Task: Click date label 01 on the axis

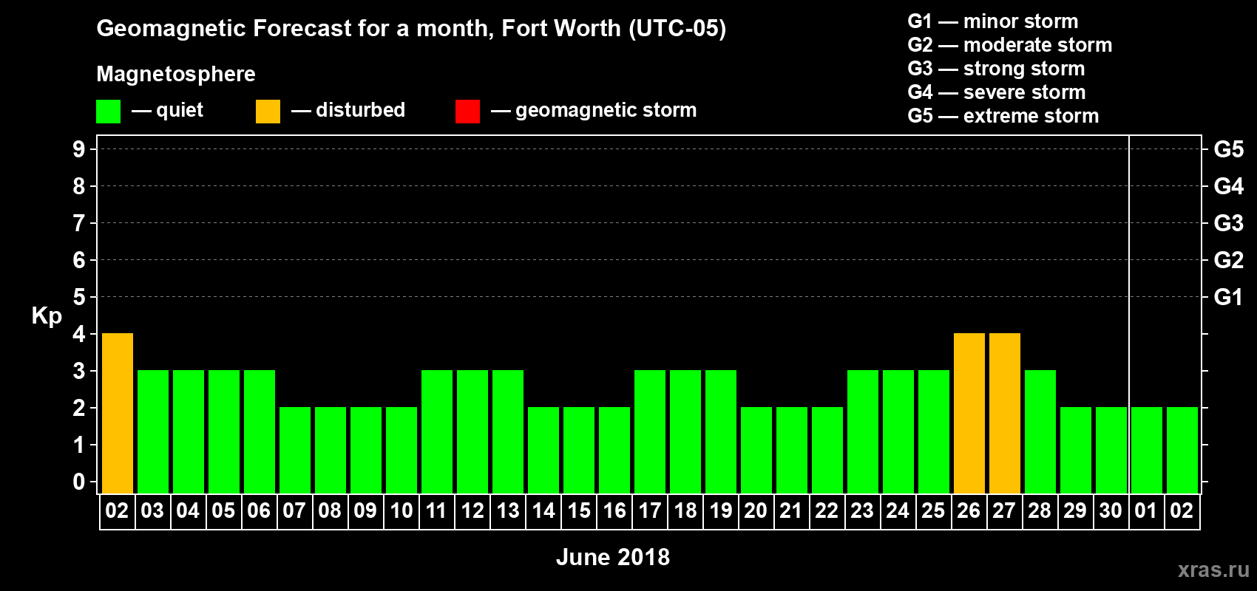Action: click(x=1146, y=511)
